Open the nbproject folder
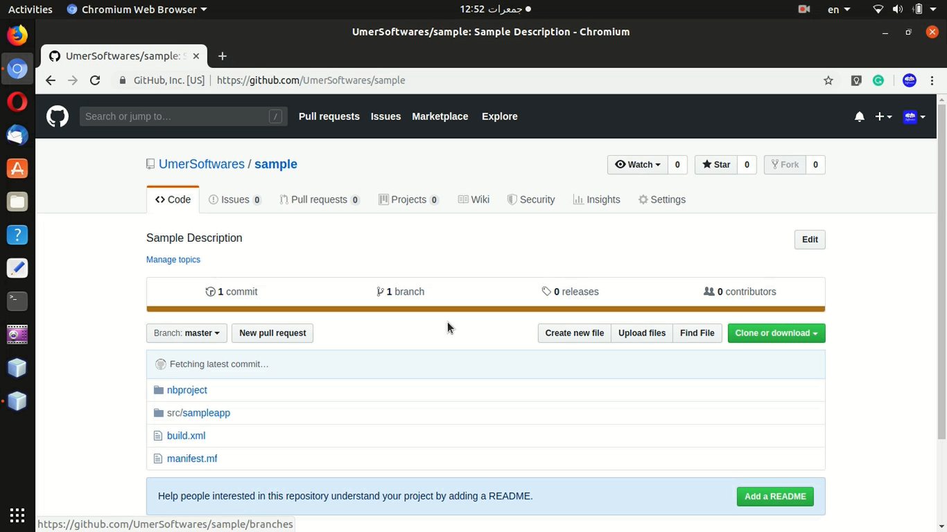947x532 pixels. pyautogui.click(x=187, y=390)
